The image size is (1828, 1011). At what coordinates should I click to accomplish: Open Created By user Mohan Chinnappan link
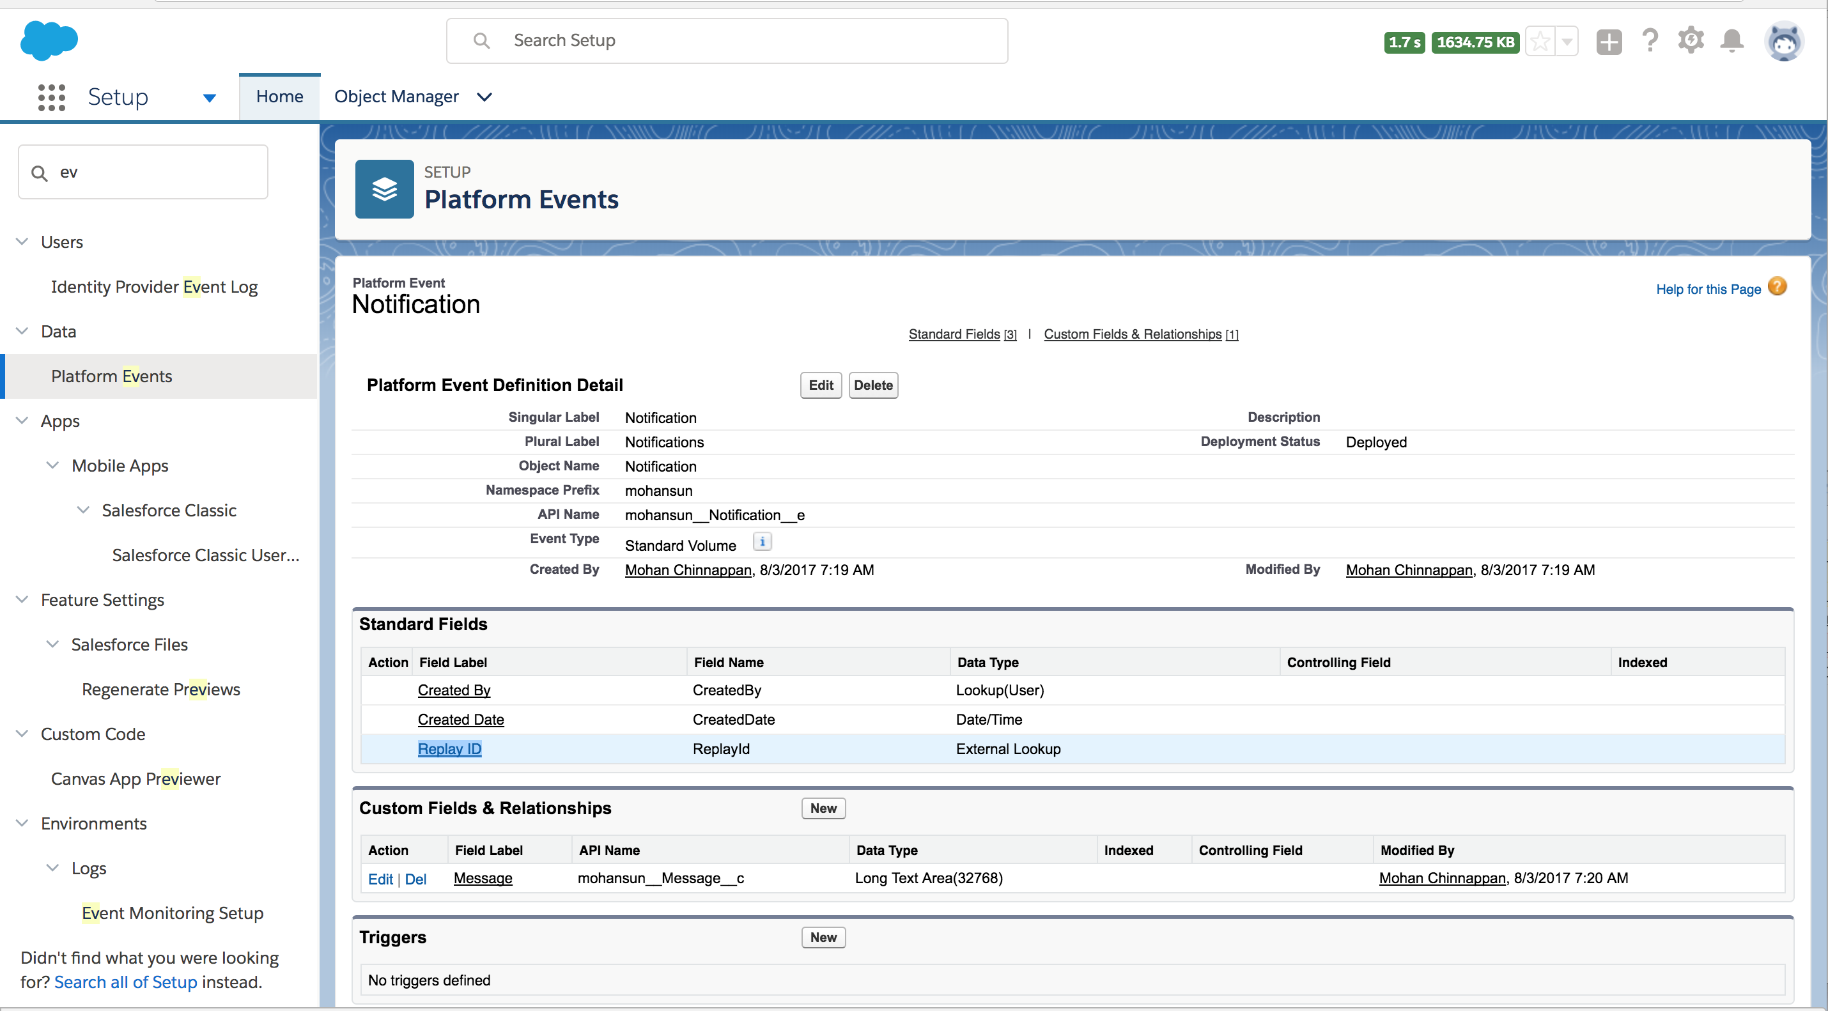(x=688, y=571)
